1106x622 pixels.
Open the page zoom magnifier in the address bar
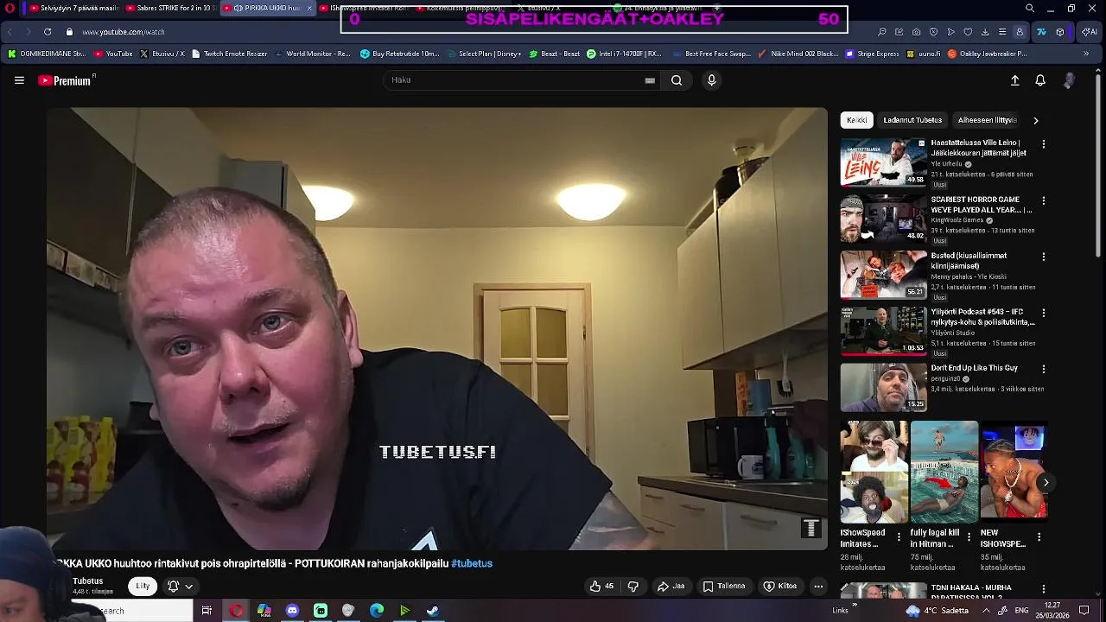pos(882,32)
